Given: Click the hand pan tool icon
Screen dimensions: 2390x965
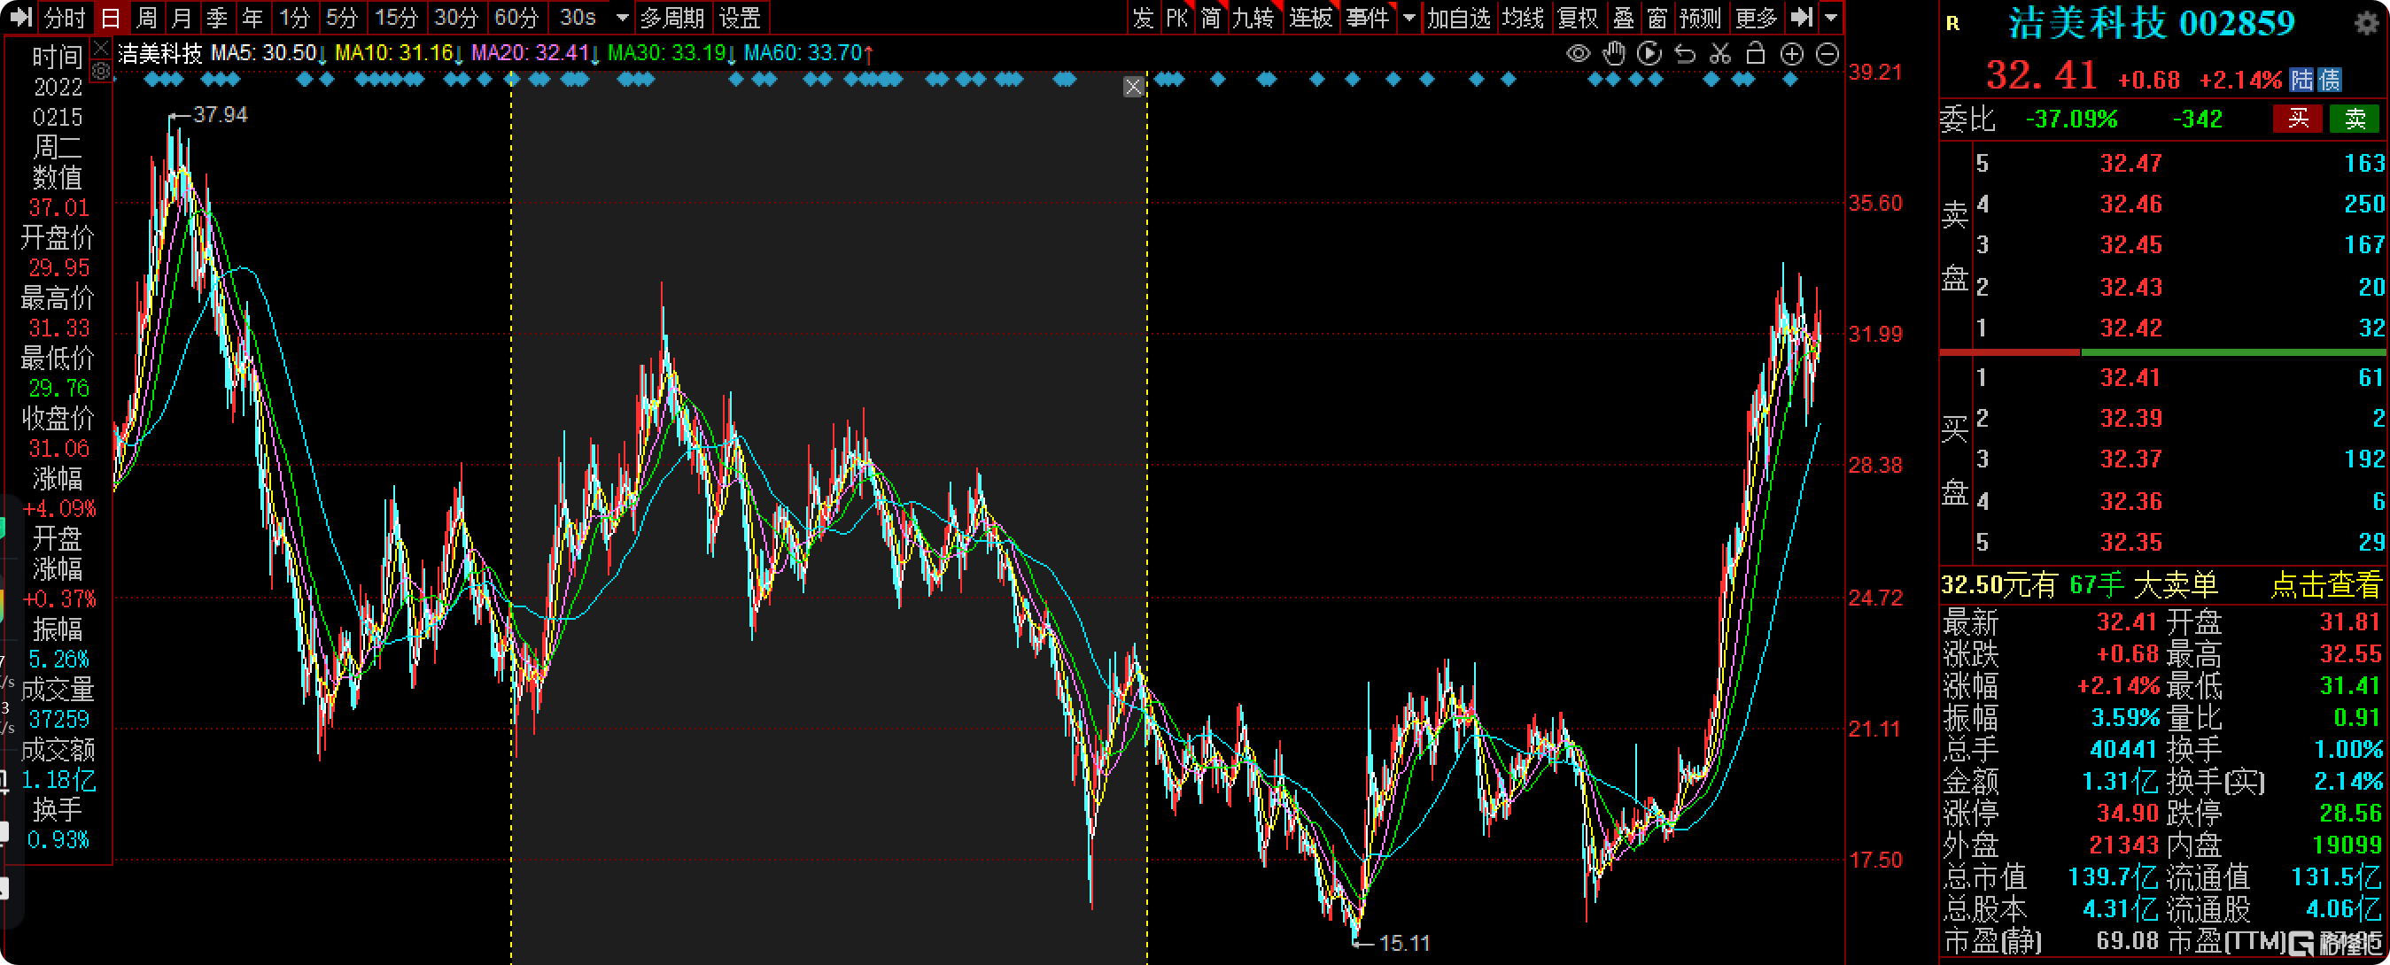Looking at the screenshot, I should (x=1614, y=54).
